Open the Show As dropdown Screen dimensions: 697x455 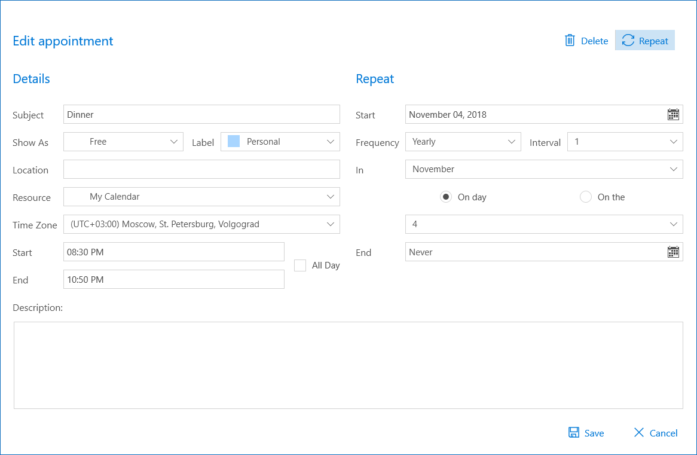coord(123,142)
